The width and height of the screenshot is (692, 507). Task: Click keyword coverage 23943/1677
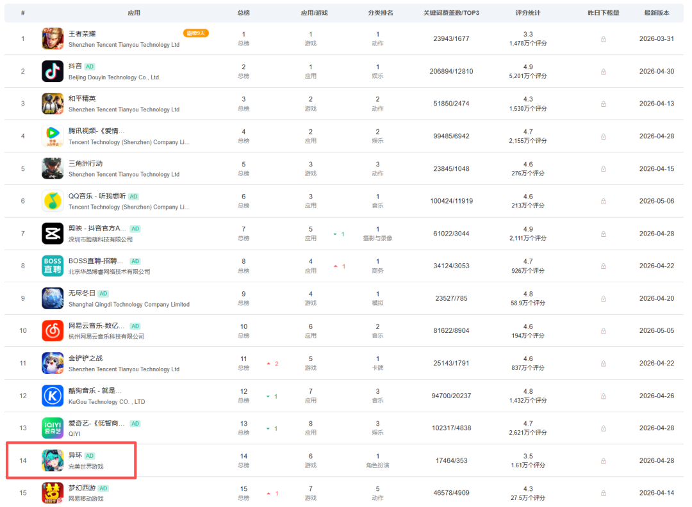click(451, 39)
